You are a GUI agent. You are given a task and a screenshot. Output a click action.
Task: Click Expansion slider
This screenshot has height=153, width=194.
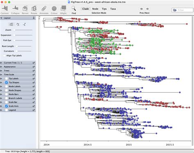[x=23, y=35]
